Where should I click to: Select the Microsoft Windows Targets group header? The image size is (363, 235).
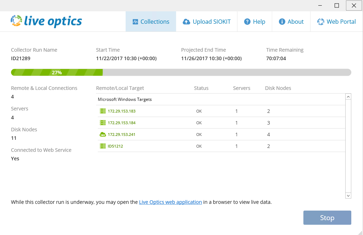(125, 99)
